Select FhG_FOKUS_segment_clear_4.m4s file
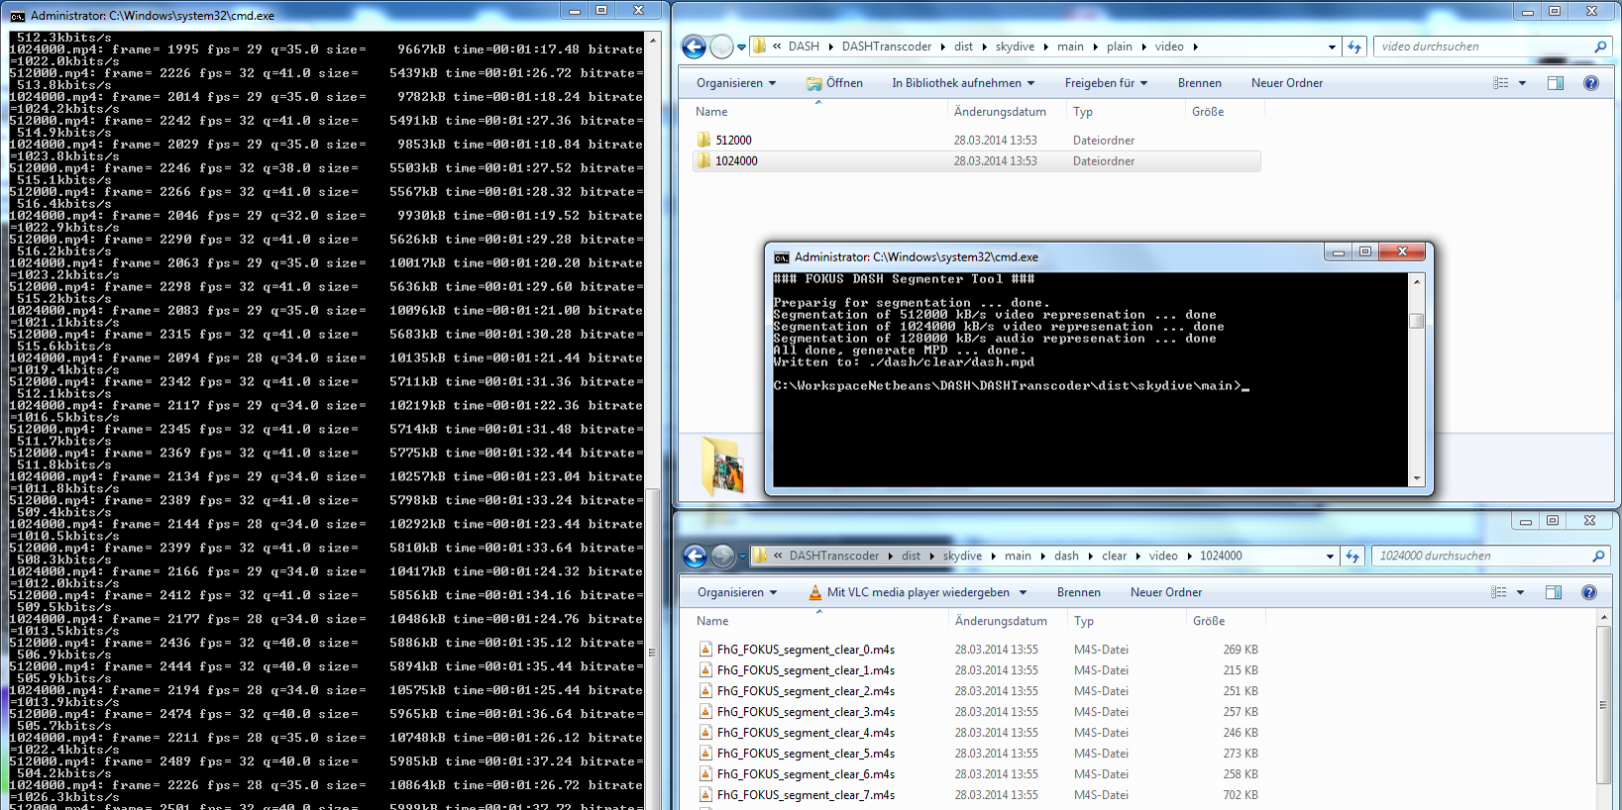 (806, 733)
